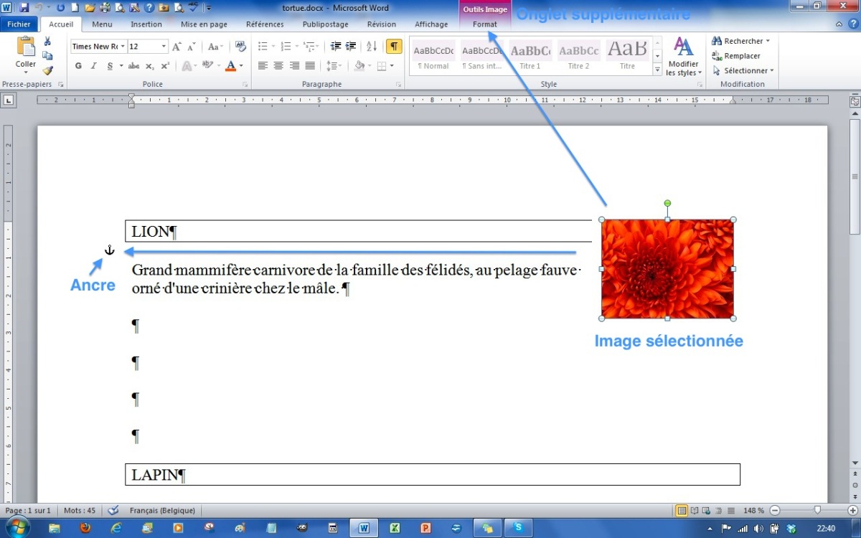Screen dimensions: 861x538
Task: Open Excel from the Windows taskbar
Action: coord(395,528)
